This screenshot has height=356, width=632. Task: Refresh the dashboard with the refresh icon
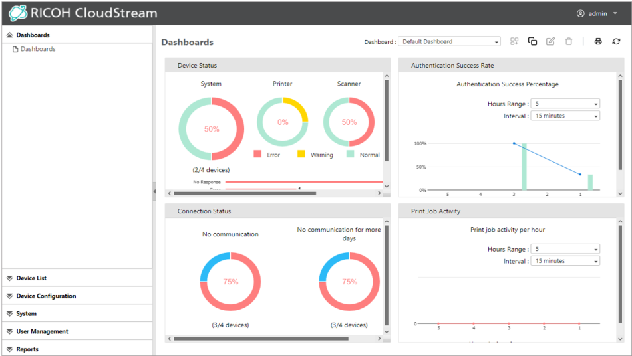tap(616, 41)
